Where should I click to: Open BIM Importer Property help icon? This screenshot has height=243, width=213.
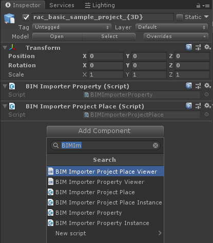tap(188, 86)
